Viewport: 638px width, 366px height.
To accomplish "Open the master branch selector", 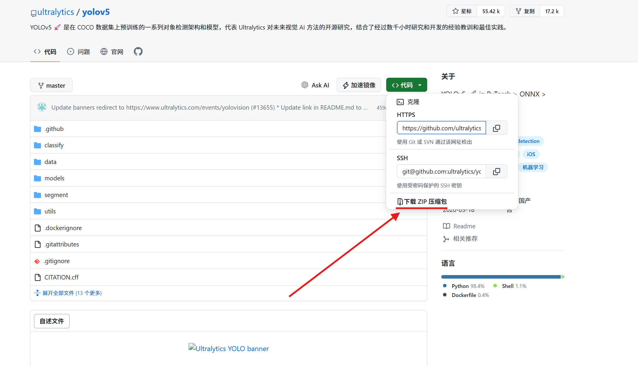I will (x=51, y=85).
